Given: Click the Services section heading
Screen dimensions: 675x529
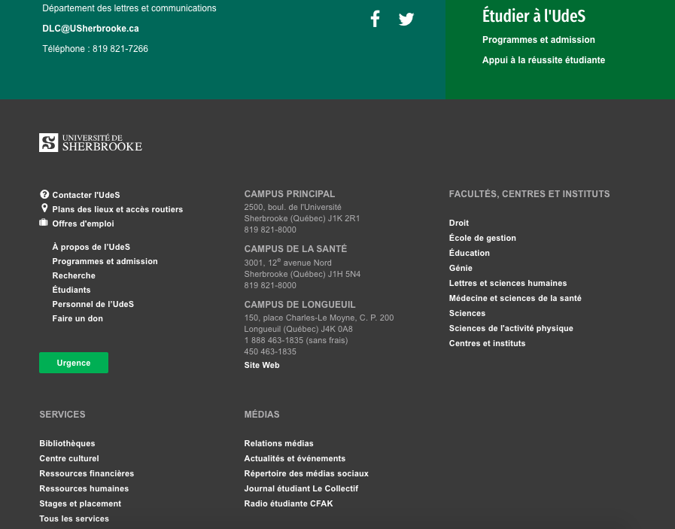Looking at the screenshot, I should (62, 415).
